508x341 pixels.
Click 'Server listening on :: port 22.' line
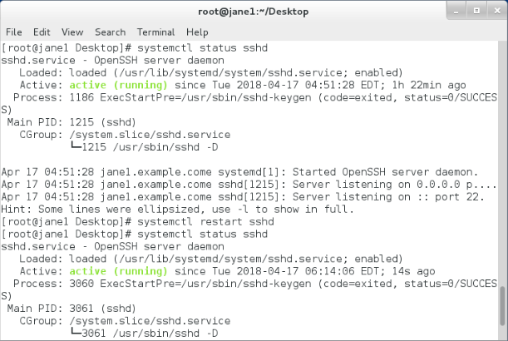point(243,197)
